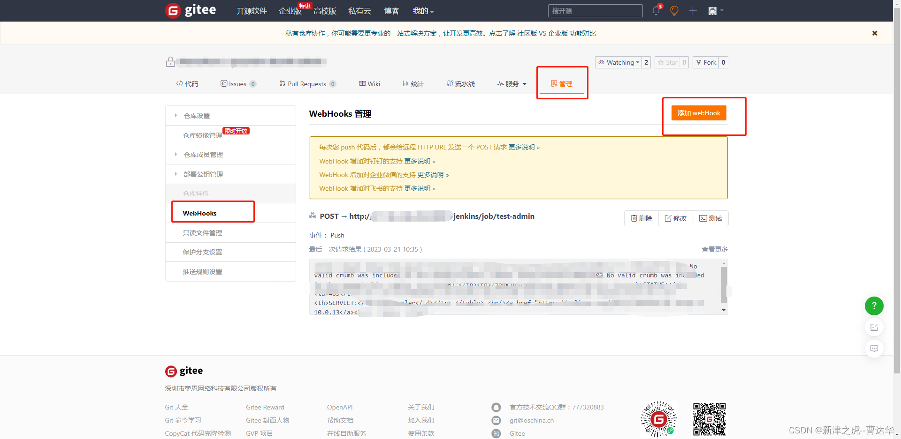Click 更多说明 link on the push line
This screenshot has height=439, width=901.
(x=524, y=147)
